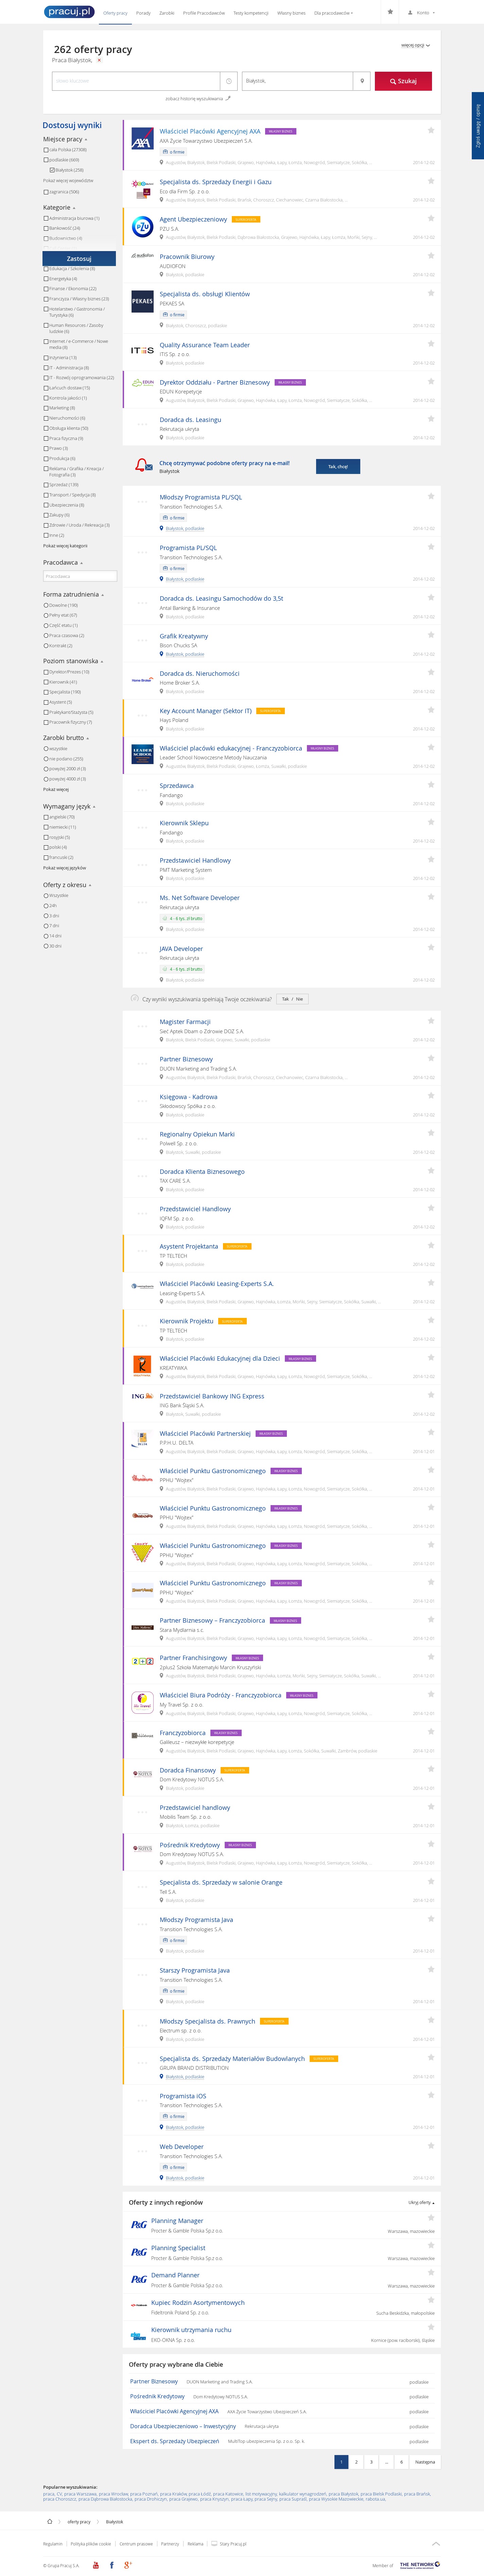Click the YouTube icon in footer
This screenshot has height=2576, width=484.
(x=96, y=2565)
